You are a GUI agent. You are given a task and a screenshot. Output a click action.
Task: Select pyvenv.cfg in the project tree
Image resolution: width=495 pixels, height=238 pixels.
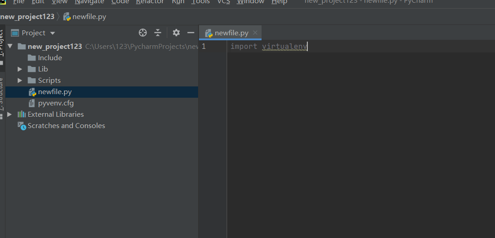(x=56, y=103)
